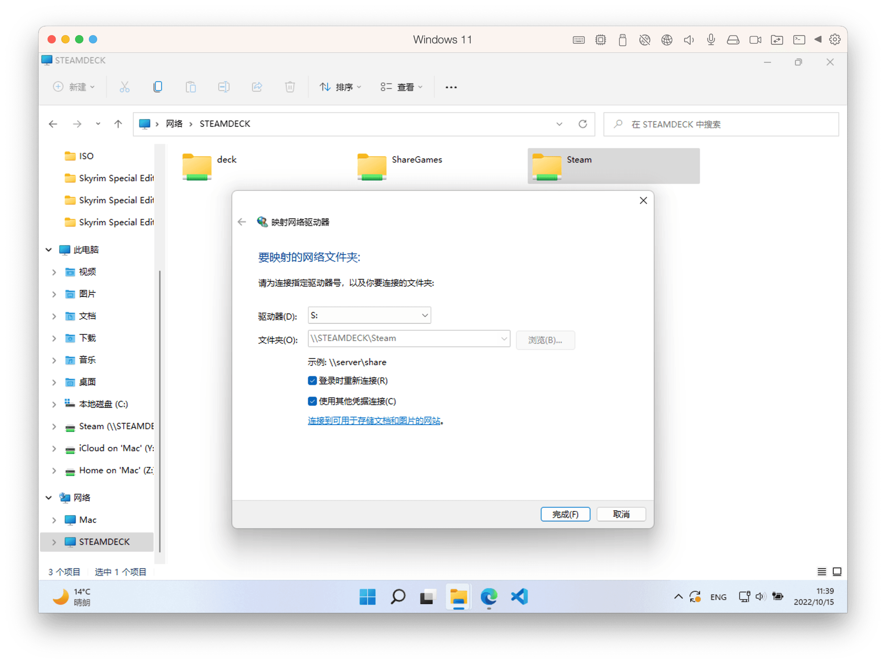Viewport: 886px width, 664px height.
Task: Click the Parallels microphone icon
Action: pyautogui.click(x=711, y=40)
